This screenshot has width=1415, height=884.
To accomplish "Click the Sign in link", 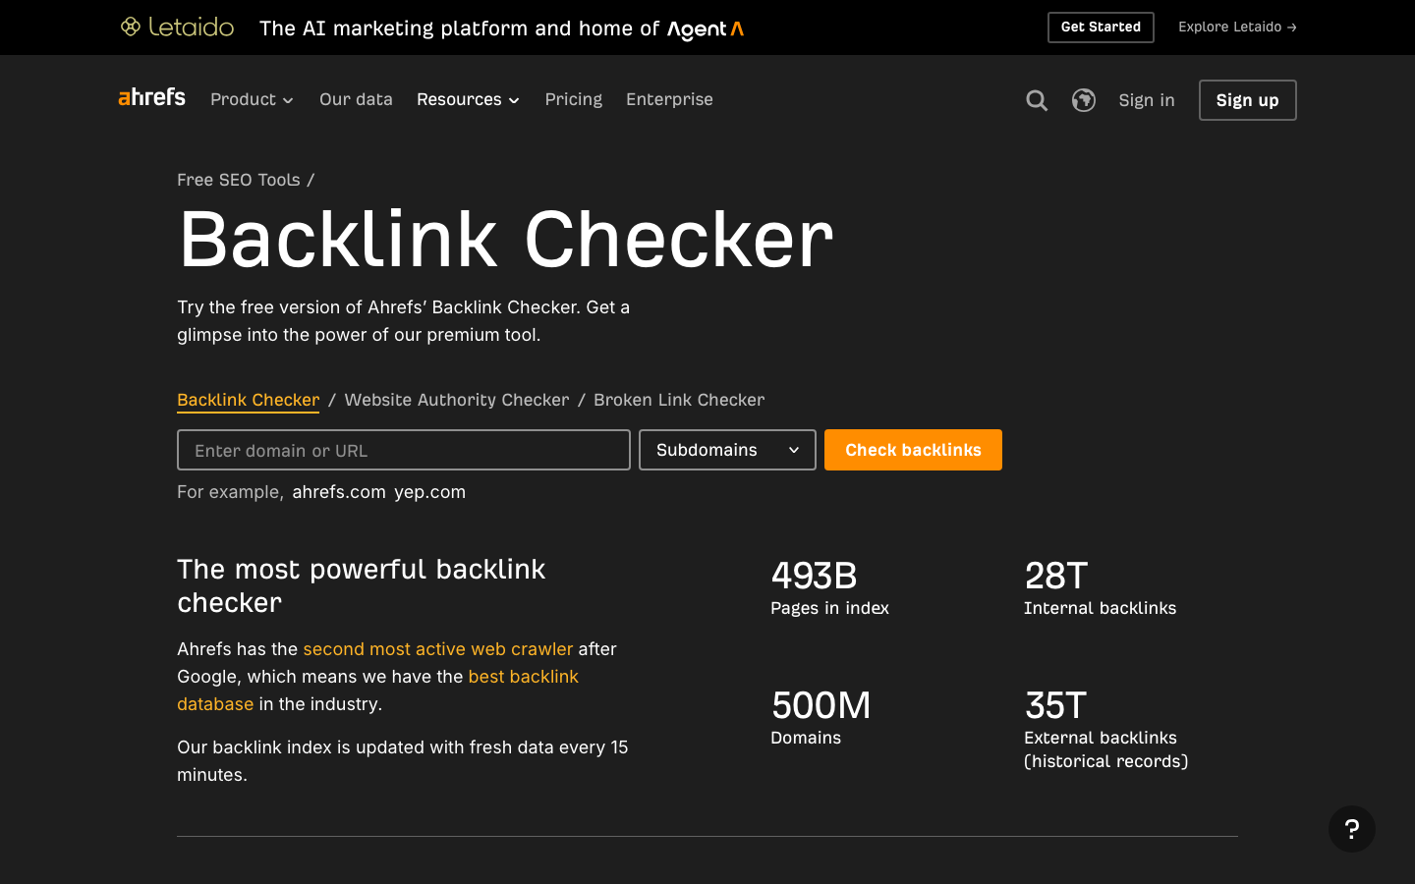I will [1147, 100].
